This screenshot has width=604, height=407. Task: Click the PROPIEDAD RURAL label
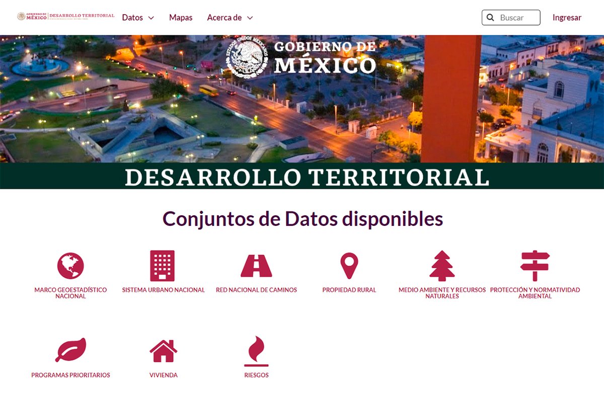pyautogui.click(x=349, y=290)
